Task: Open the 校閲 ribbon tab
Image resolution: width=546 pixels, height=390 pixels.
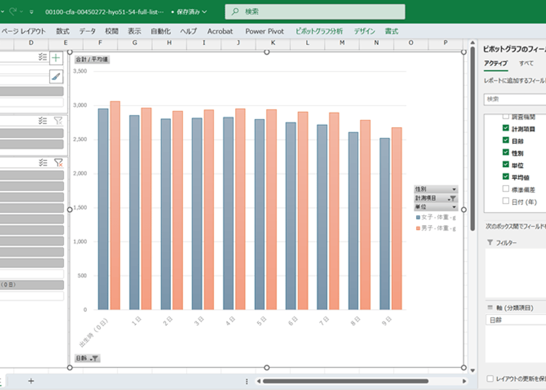Action: pyautogui.click(x=112, y=31)
